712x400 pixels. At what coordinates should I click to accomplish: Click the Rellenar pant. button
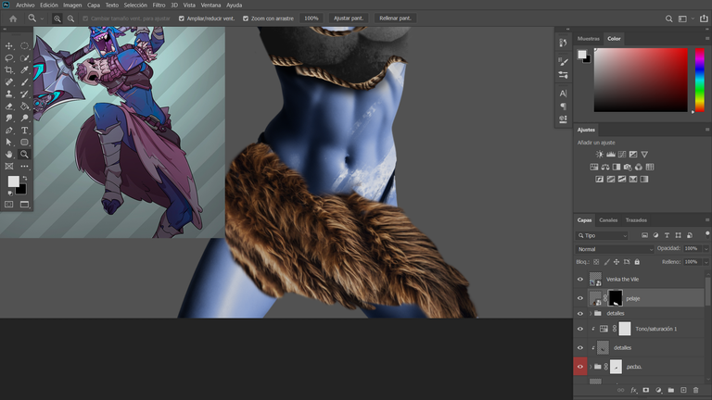[395, 19]
